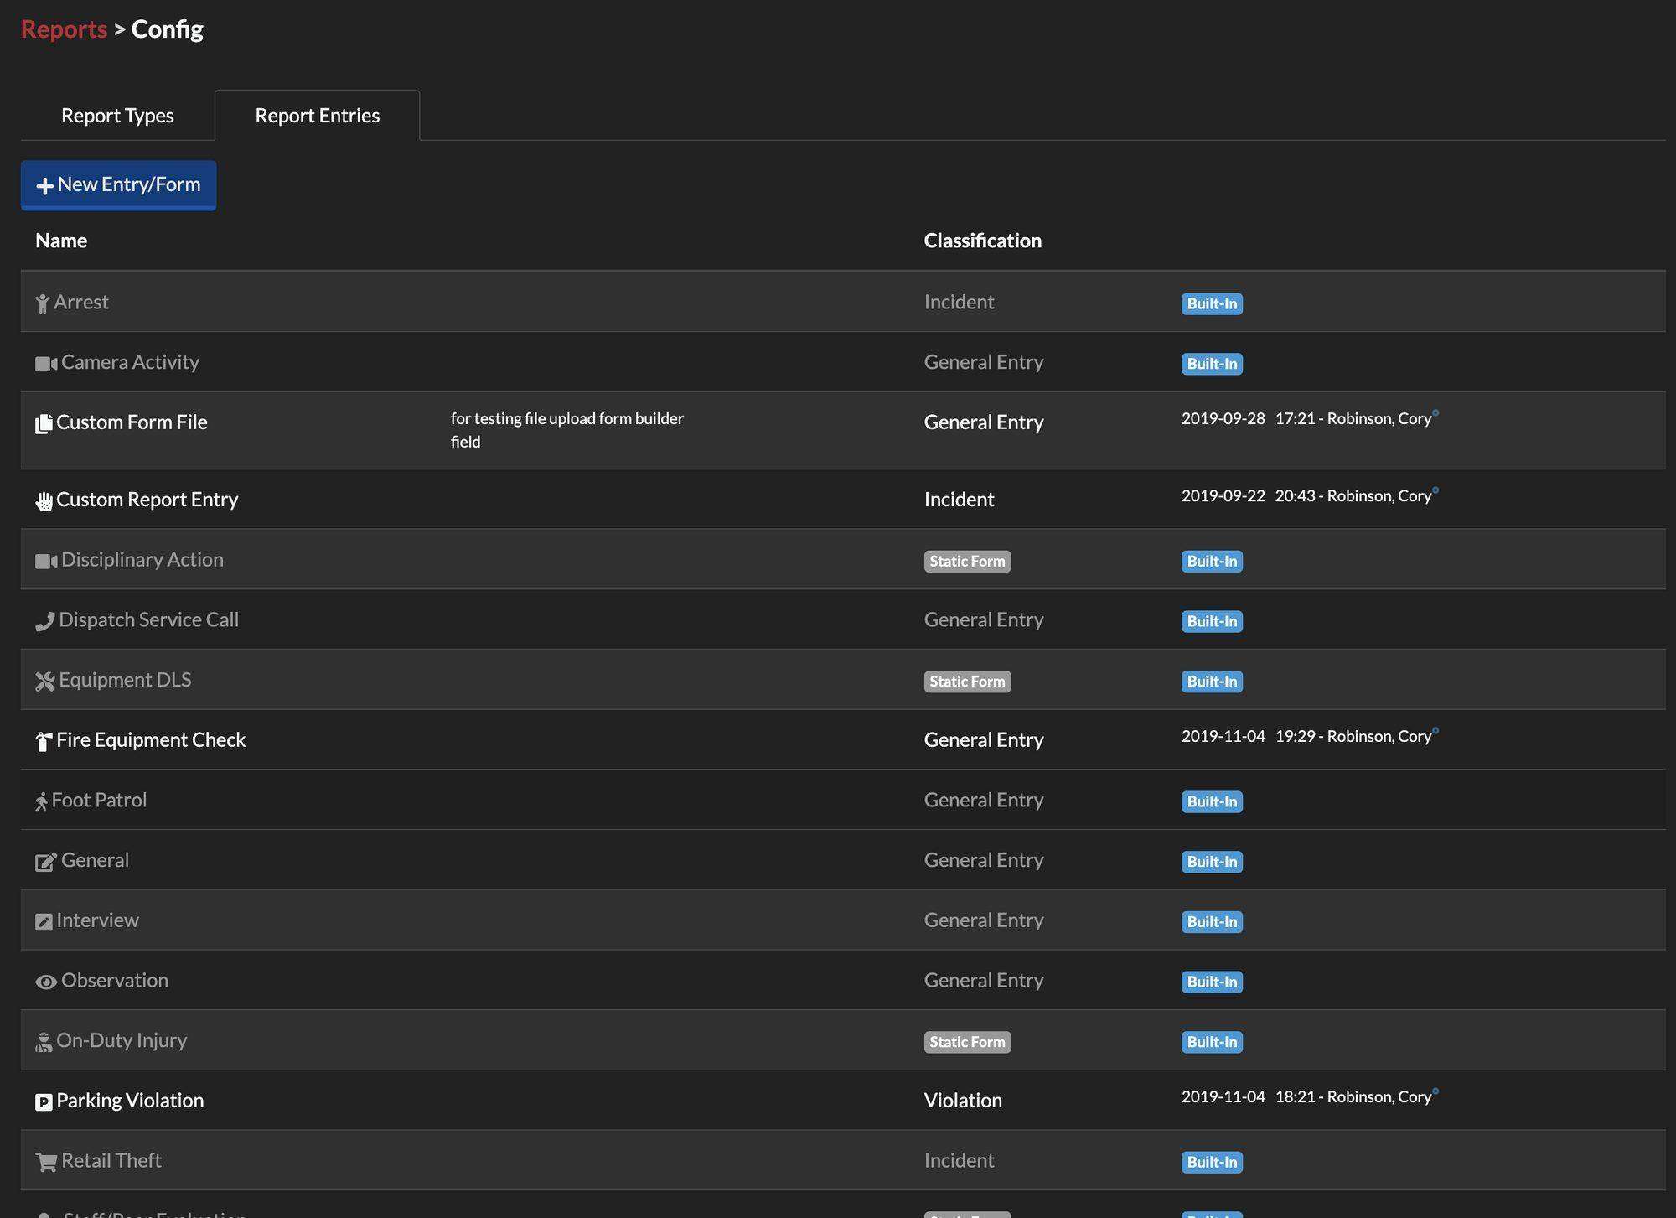
Task: Click the walking person icon beside Foot Patrol
Action: point(44,801)
